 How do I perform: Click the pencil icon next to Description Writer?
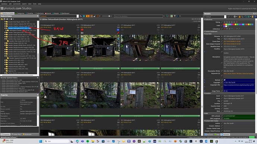pyautogui.click(x=222, y=71)
